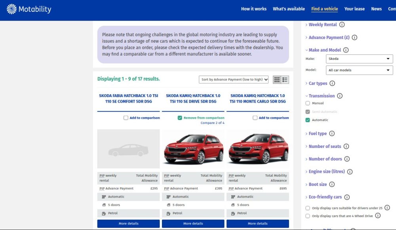Open info icon beside Transmission
Image resolution: width=396 pixels, height=230 pixels.
tap(340, 96)
